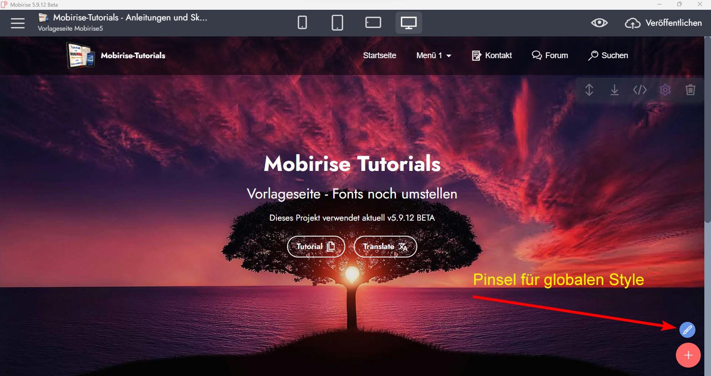Switch to tablet landscape preview
This screenshot has width=711, height=376.
pos(373,23)
